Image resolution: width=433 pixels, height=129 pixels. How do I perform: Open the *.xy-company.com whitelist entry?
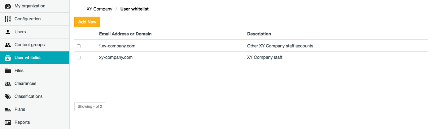coord(117,46)
